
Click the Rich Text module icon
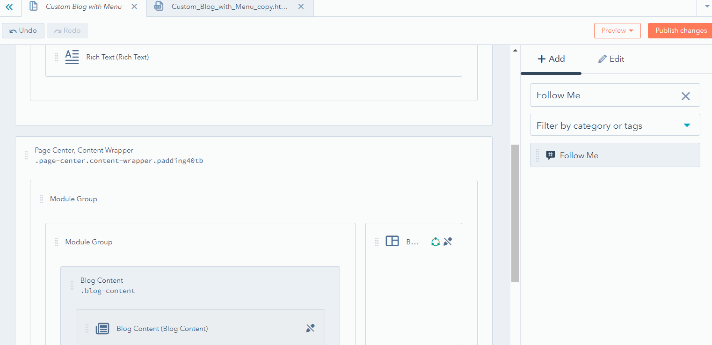point(72,57)
